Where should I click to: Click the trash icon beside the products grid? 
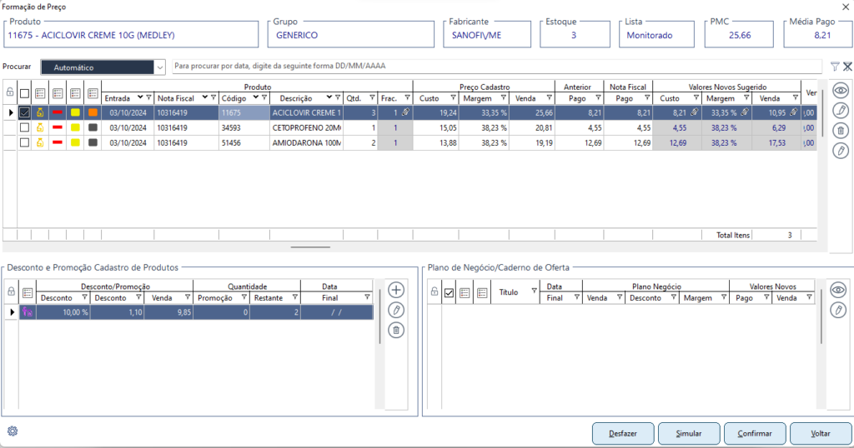click(x=841, y=130)
